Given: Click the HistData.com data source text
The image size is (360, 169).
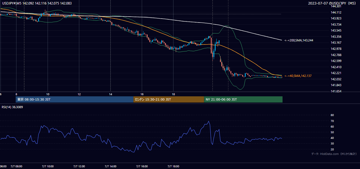Looking at the screenshot, I should (334, 154).
